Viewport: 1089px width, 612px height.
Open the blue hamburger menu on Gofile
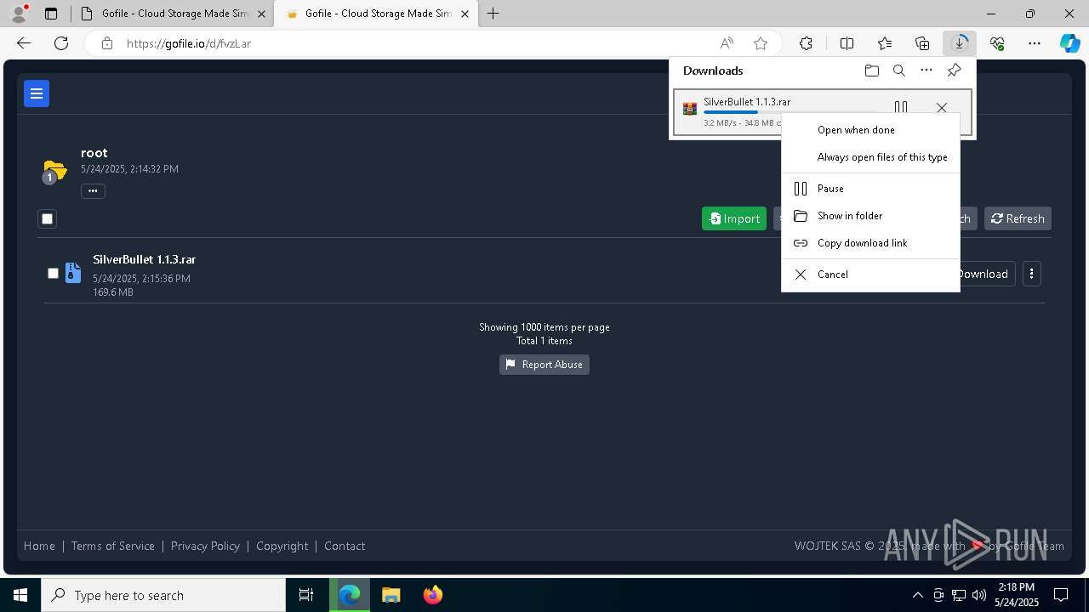37,93
